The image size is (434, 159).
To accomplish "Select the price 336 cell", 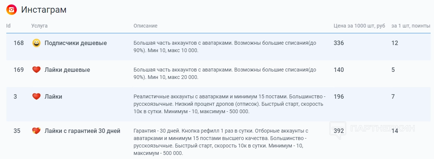I will tap(339, 43).
